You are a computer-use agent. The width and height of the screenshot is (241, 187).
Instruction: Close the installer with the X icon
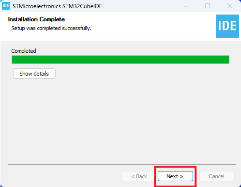[230, 6]
